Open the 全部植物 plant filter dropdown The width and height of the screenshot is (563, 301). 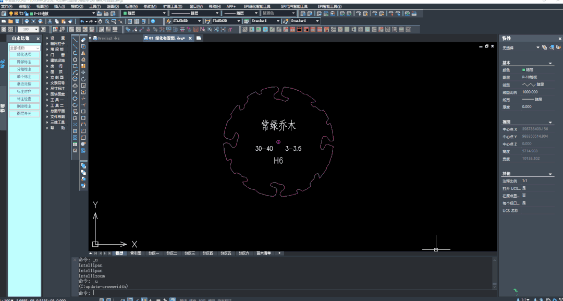click(x=25, y=48)
